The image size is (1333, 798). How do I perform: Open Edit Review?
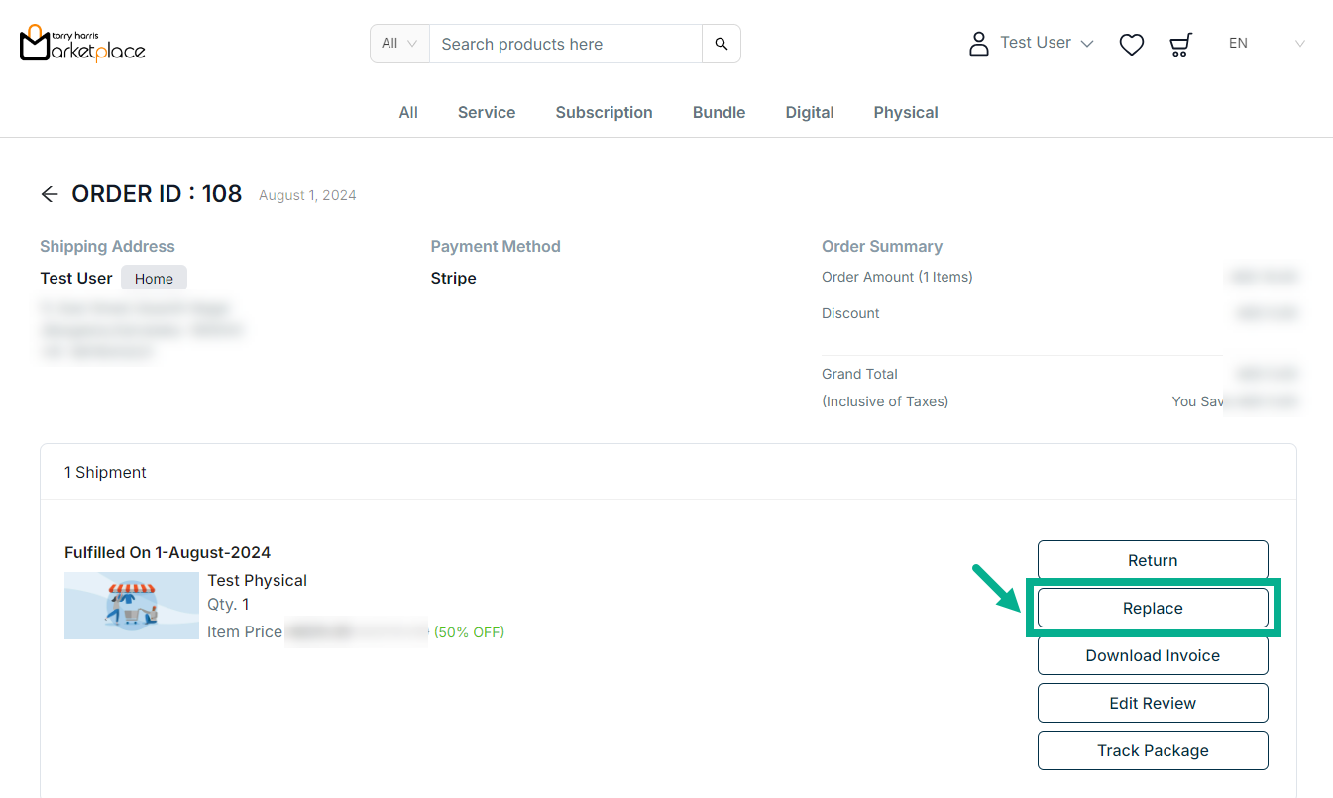1152,703
